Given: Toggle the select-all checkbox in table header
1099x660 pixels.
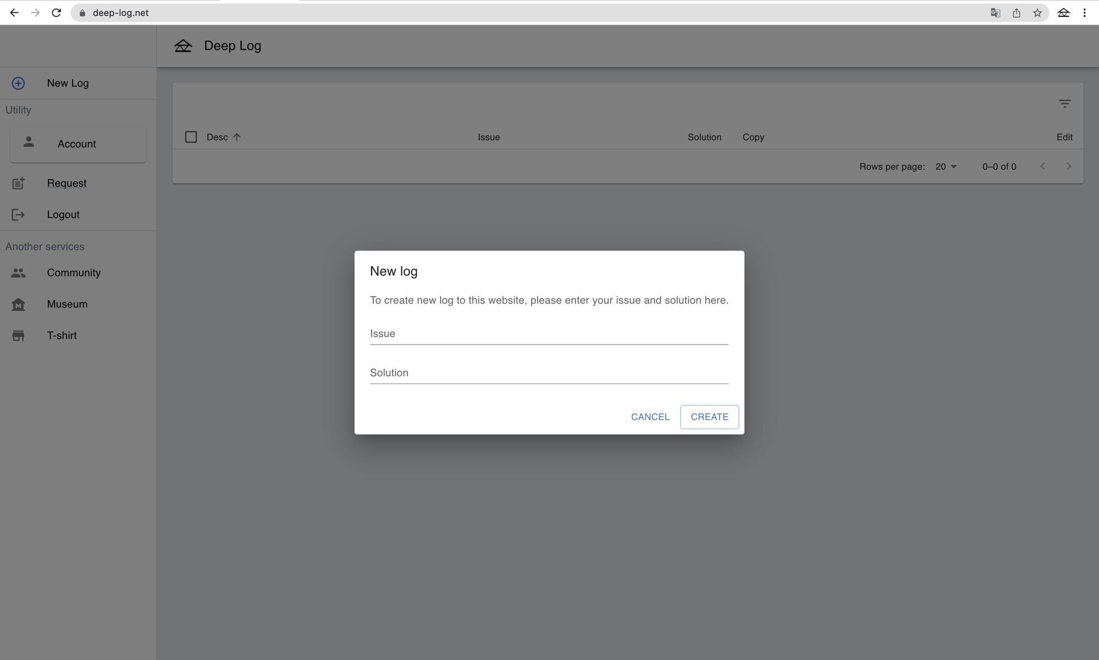Looking at the screenshot, I should point(191,137).
